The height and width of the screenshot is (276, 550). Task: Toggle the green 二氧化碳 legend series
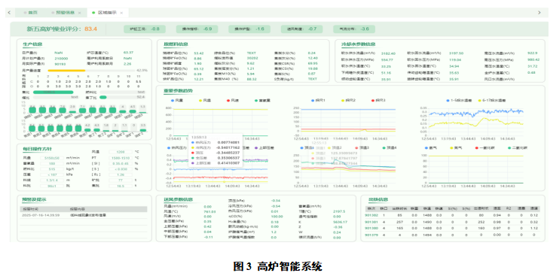point(518,148)
